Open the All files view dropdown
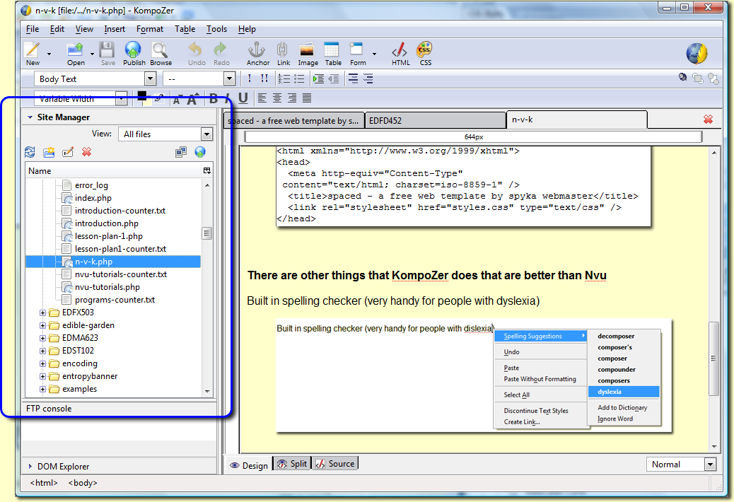This screenshot has height=502, width=734. [x=207, y=134]
